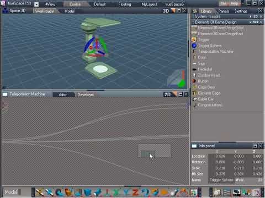Select the Model tab in 3D view
Screen dimensions: 265x198
coord(70,11)
